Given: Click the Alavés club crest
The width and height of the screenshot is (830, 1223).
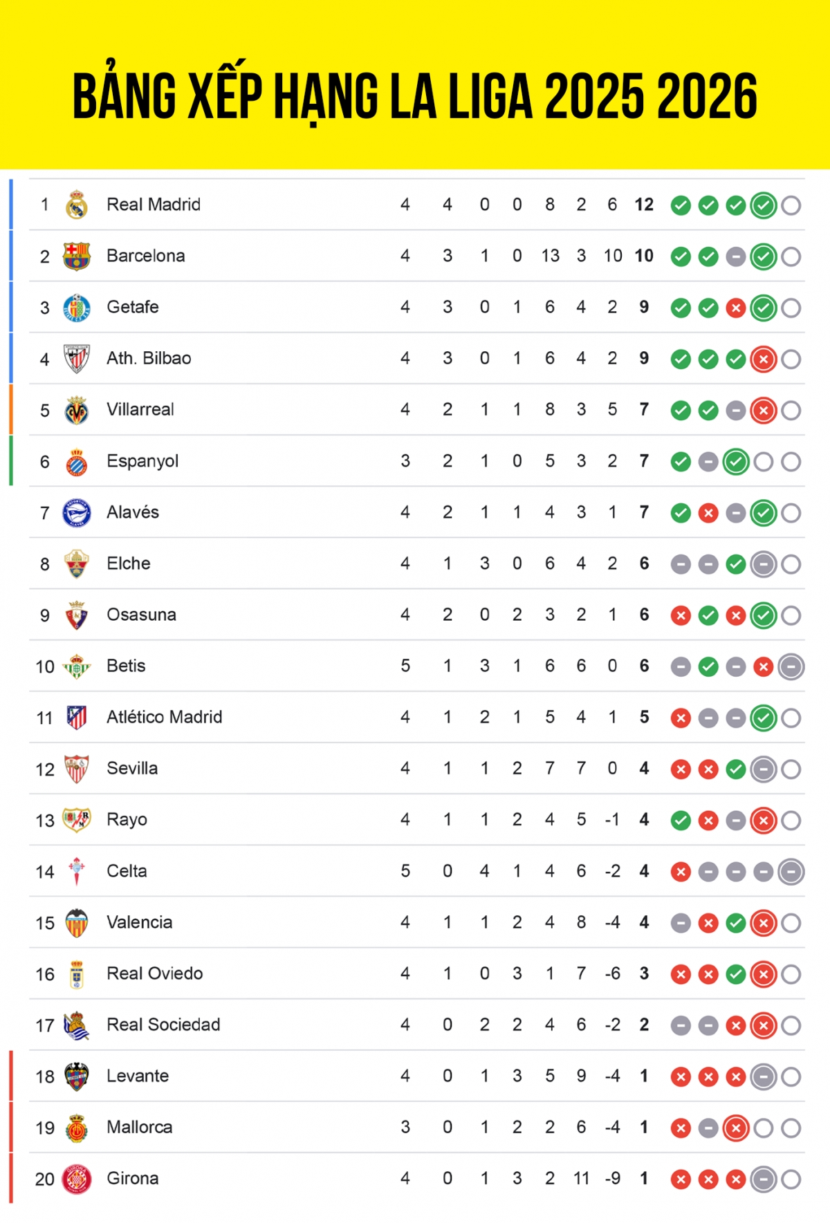Looking at the screenshot, I should pyautogui.click(x=77, y=513).
